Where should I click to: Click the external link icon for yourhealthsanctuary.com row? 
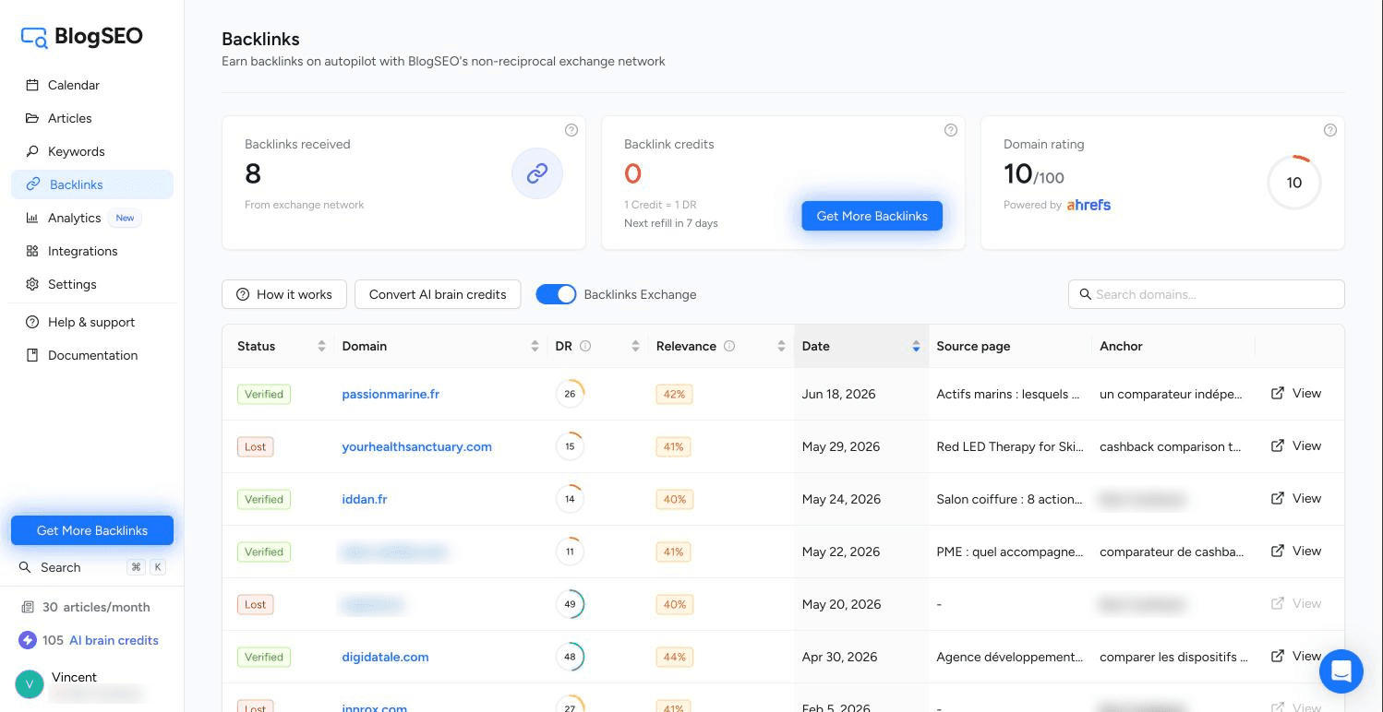[1278, 446]
